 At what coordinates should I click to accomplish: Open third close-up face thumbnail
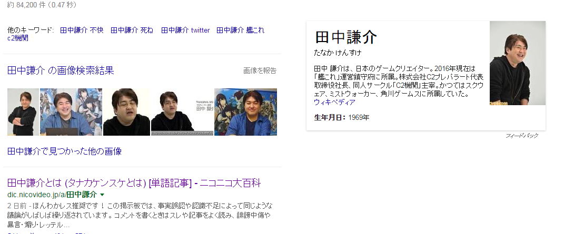coord(127,112)
